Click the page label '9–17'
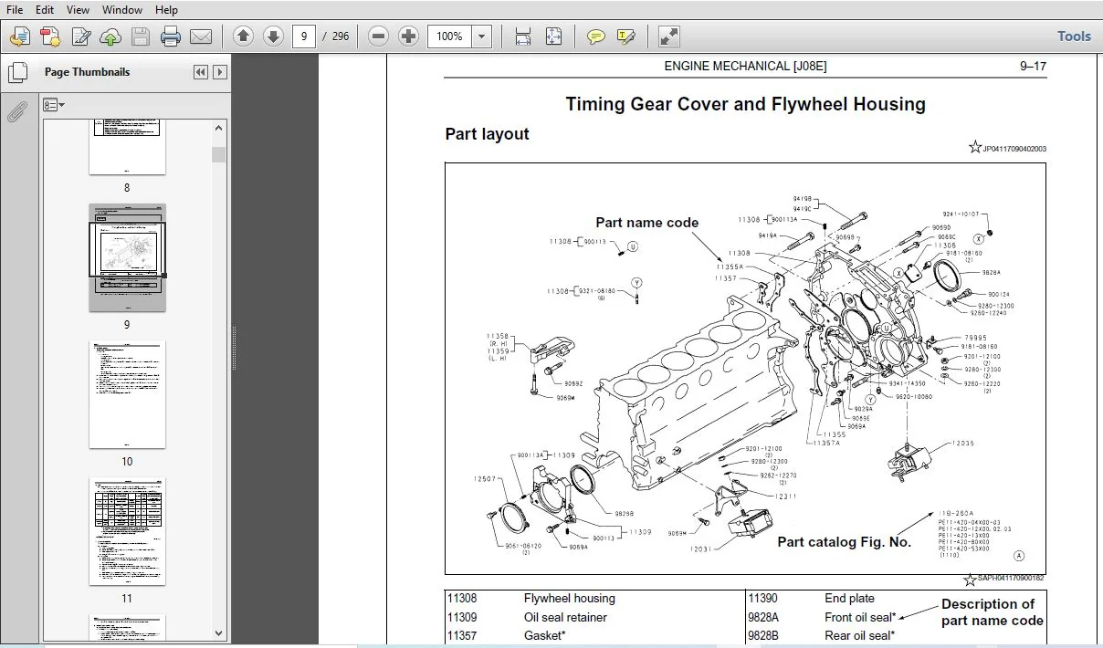Screen dimensions: 1103x648 [x=1033, y=66]
